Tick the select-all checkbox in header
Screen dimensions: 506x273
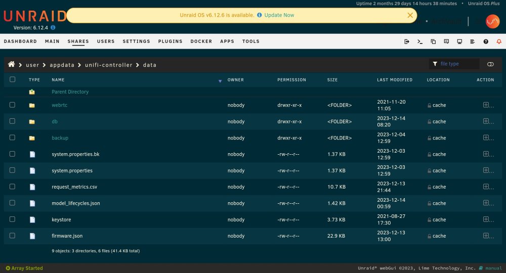[12, 79]
